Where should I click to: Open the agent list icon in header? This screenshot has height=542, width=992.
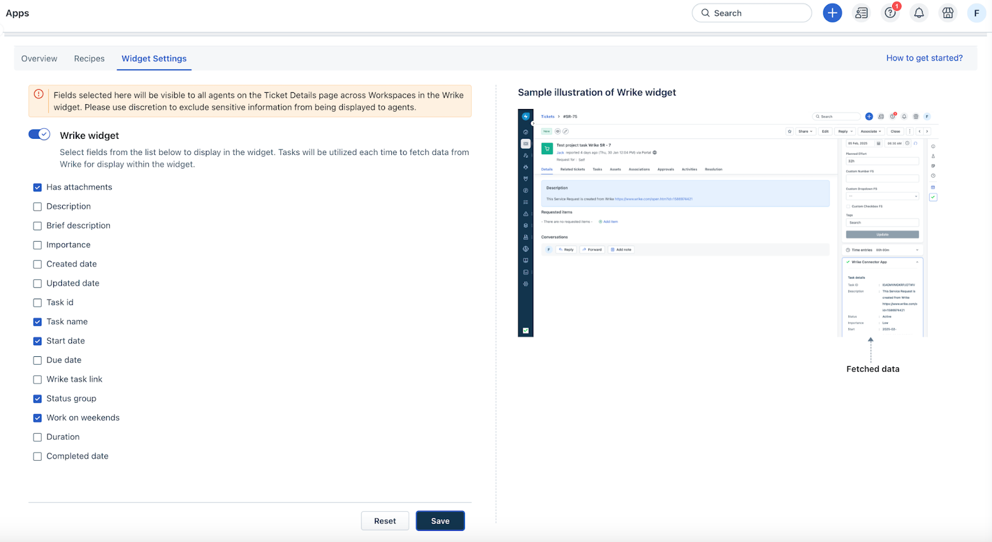click(861, 13)
